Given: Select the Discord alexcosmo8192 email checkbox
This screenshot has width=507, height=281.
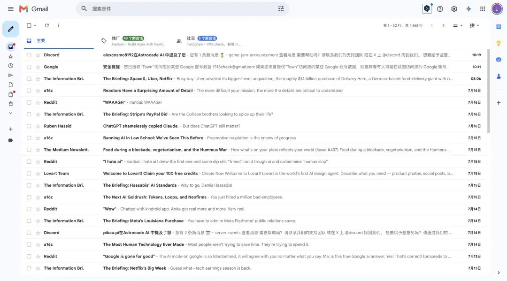Looking at the screenshot, I should tap(29, 55).
